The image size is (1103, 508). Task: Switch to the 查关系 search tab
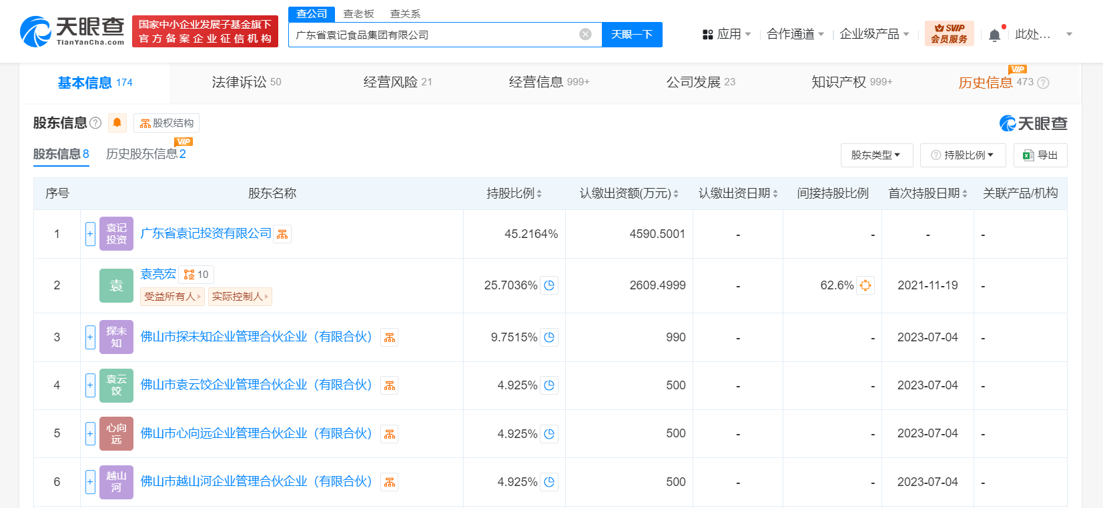click(x=405, y=14)
